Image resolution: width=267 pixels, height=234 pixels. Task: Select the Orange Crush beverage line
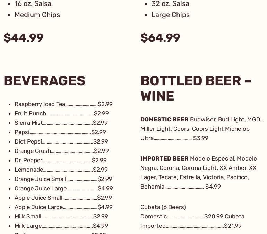pos(61,151)
